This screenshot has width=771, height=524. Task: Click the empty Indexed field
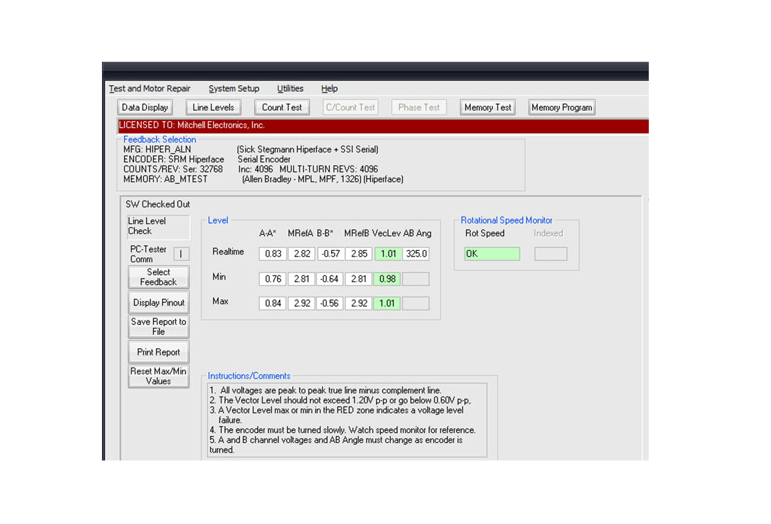[x=551, y=254]
